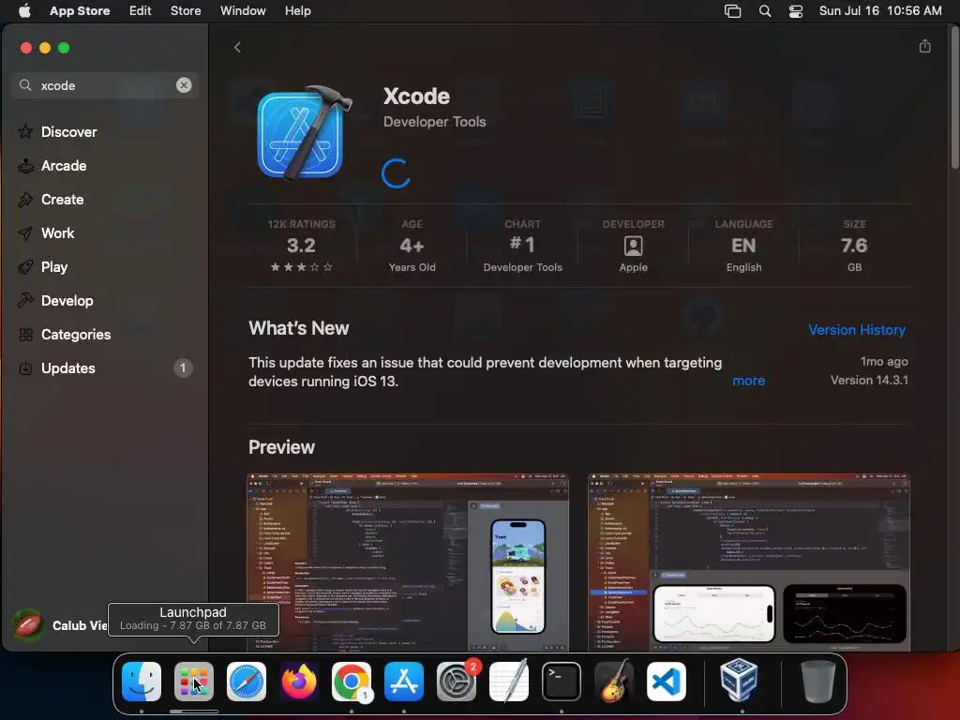Click the EN English language entry
Viewport: 960px width, 720px height.
pos(743,246)
